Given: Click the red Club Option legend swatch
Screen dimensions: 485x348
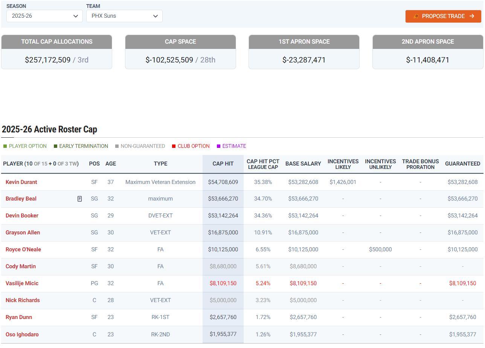Looking at the screenshot, I should (x=174, y=146).
